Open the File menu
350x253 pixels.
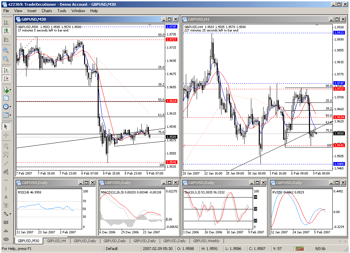tap(6, 11)
